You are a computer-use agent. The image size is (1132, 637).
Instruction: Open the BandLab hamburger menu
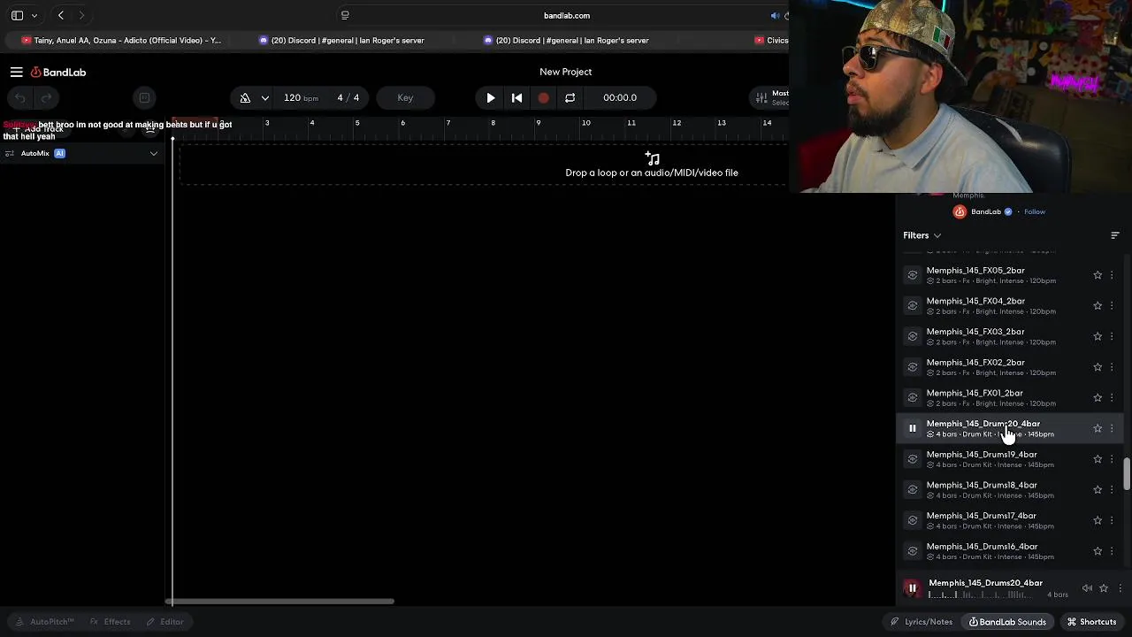click(x=16, y=73)
